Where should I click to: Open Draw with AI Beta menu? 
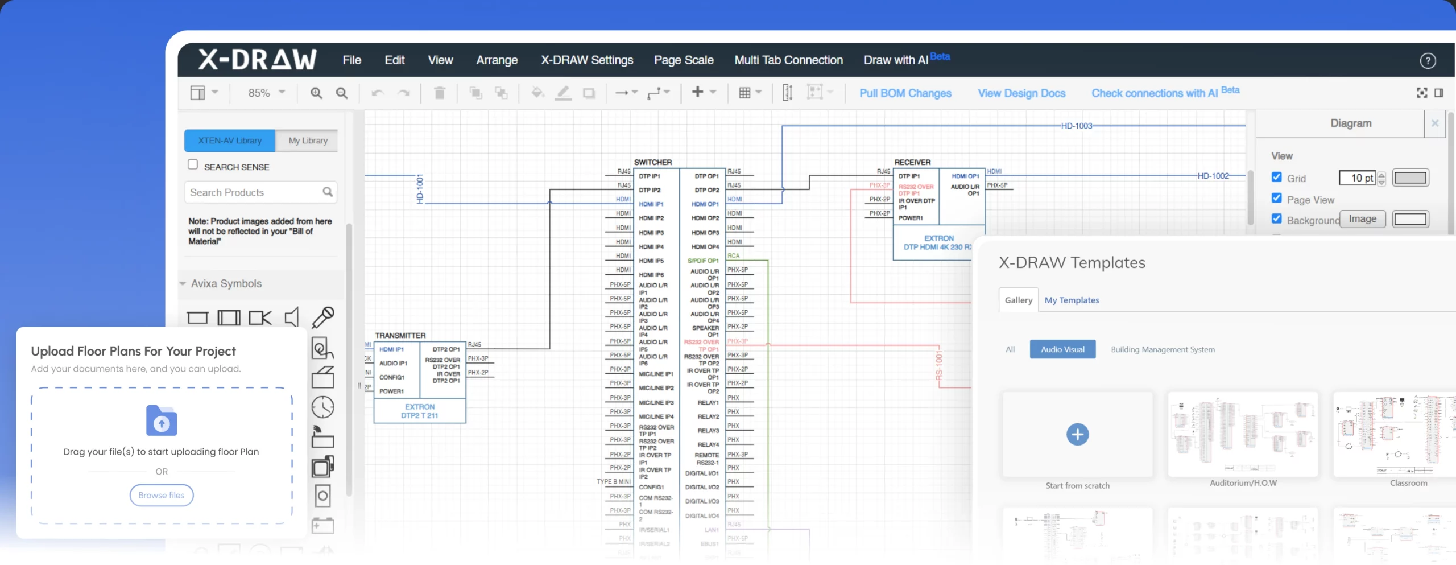pos(907,60)
